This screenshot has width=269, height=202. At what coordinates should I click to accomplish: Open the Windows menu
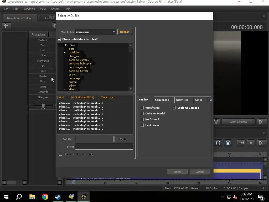coord(29,9)
